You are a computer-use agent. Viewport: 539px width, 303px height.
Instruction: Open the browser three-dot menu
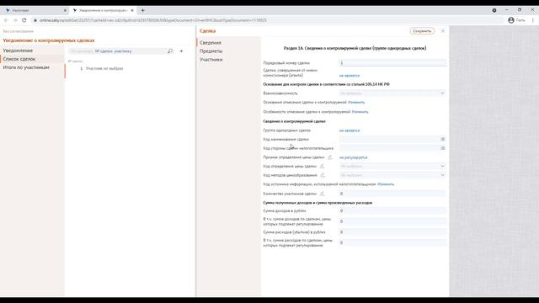(533, 20)
